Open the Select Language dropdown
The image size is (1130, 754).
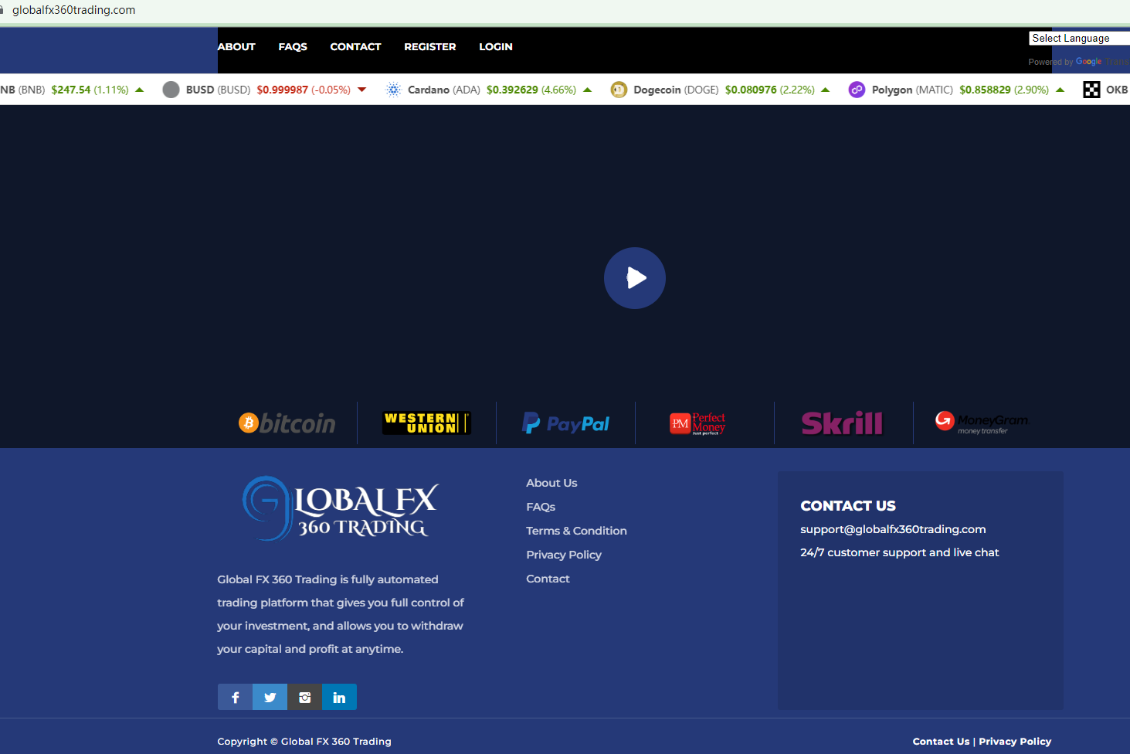[x=1078, y=38]
